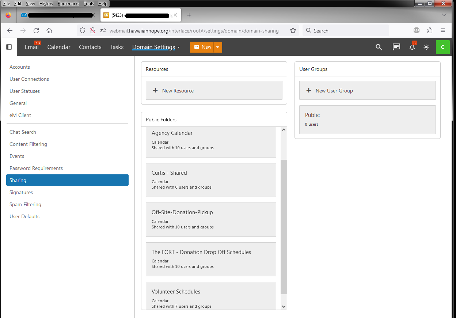Open the Calendar tab
This screenshot has height=318, width=456.
[59, 47]
